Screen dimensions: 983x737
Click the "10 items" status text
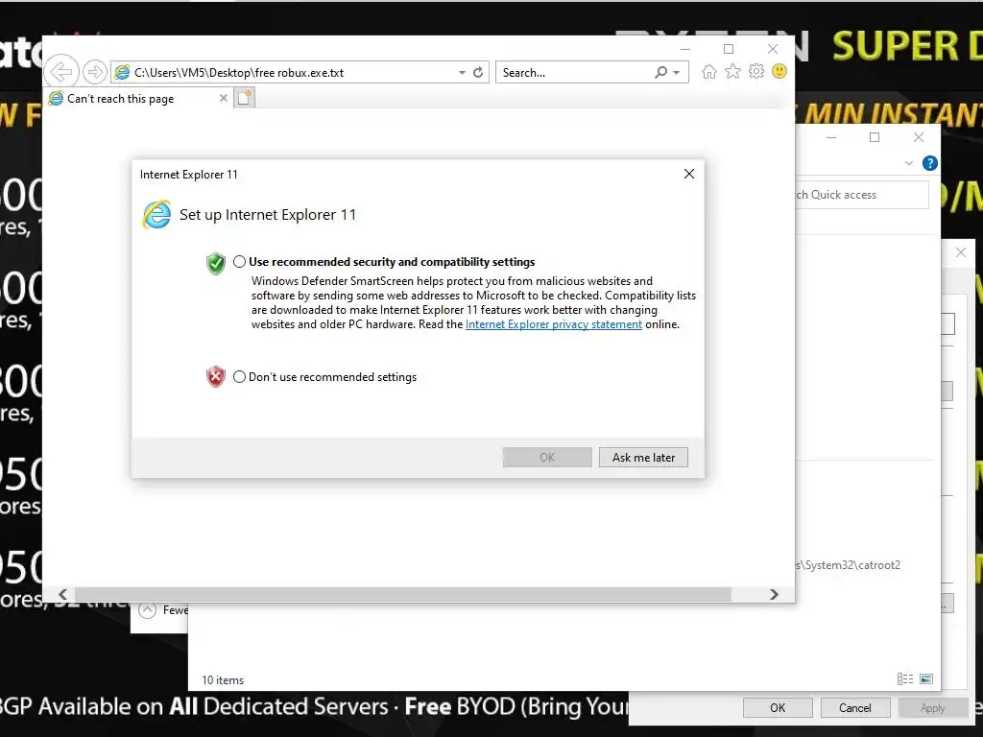[x=223, y=680]
